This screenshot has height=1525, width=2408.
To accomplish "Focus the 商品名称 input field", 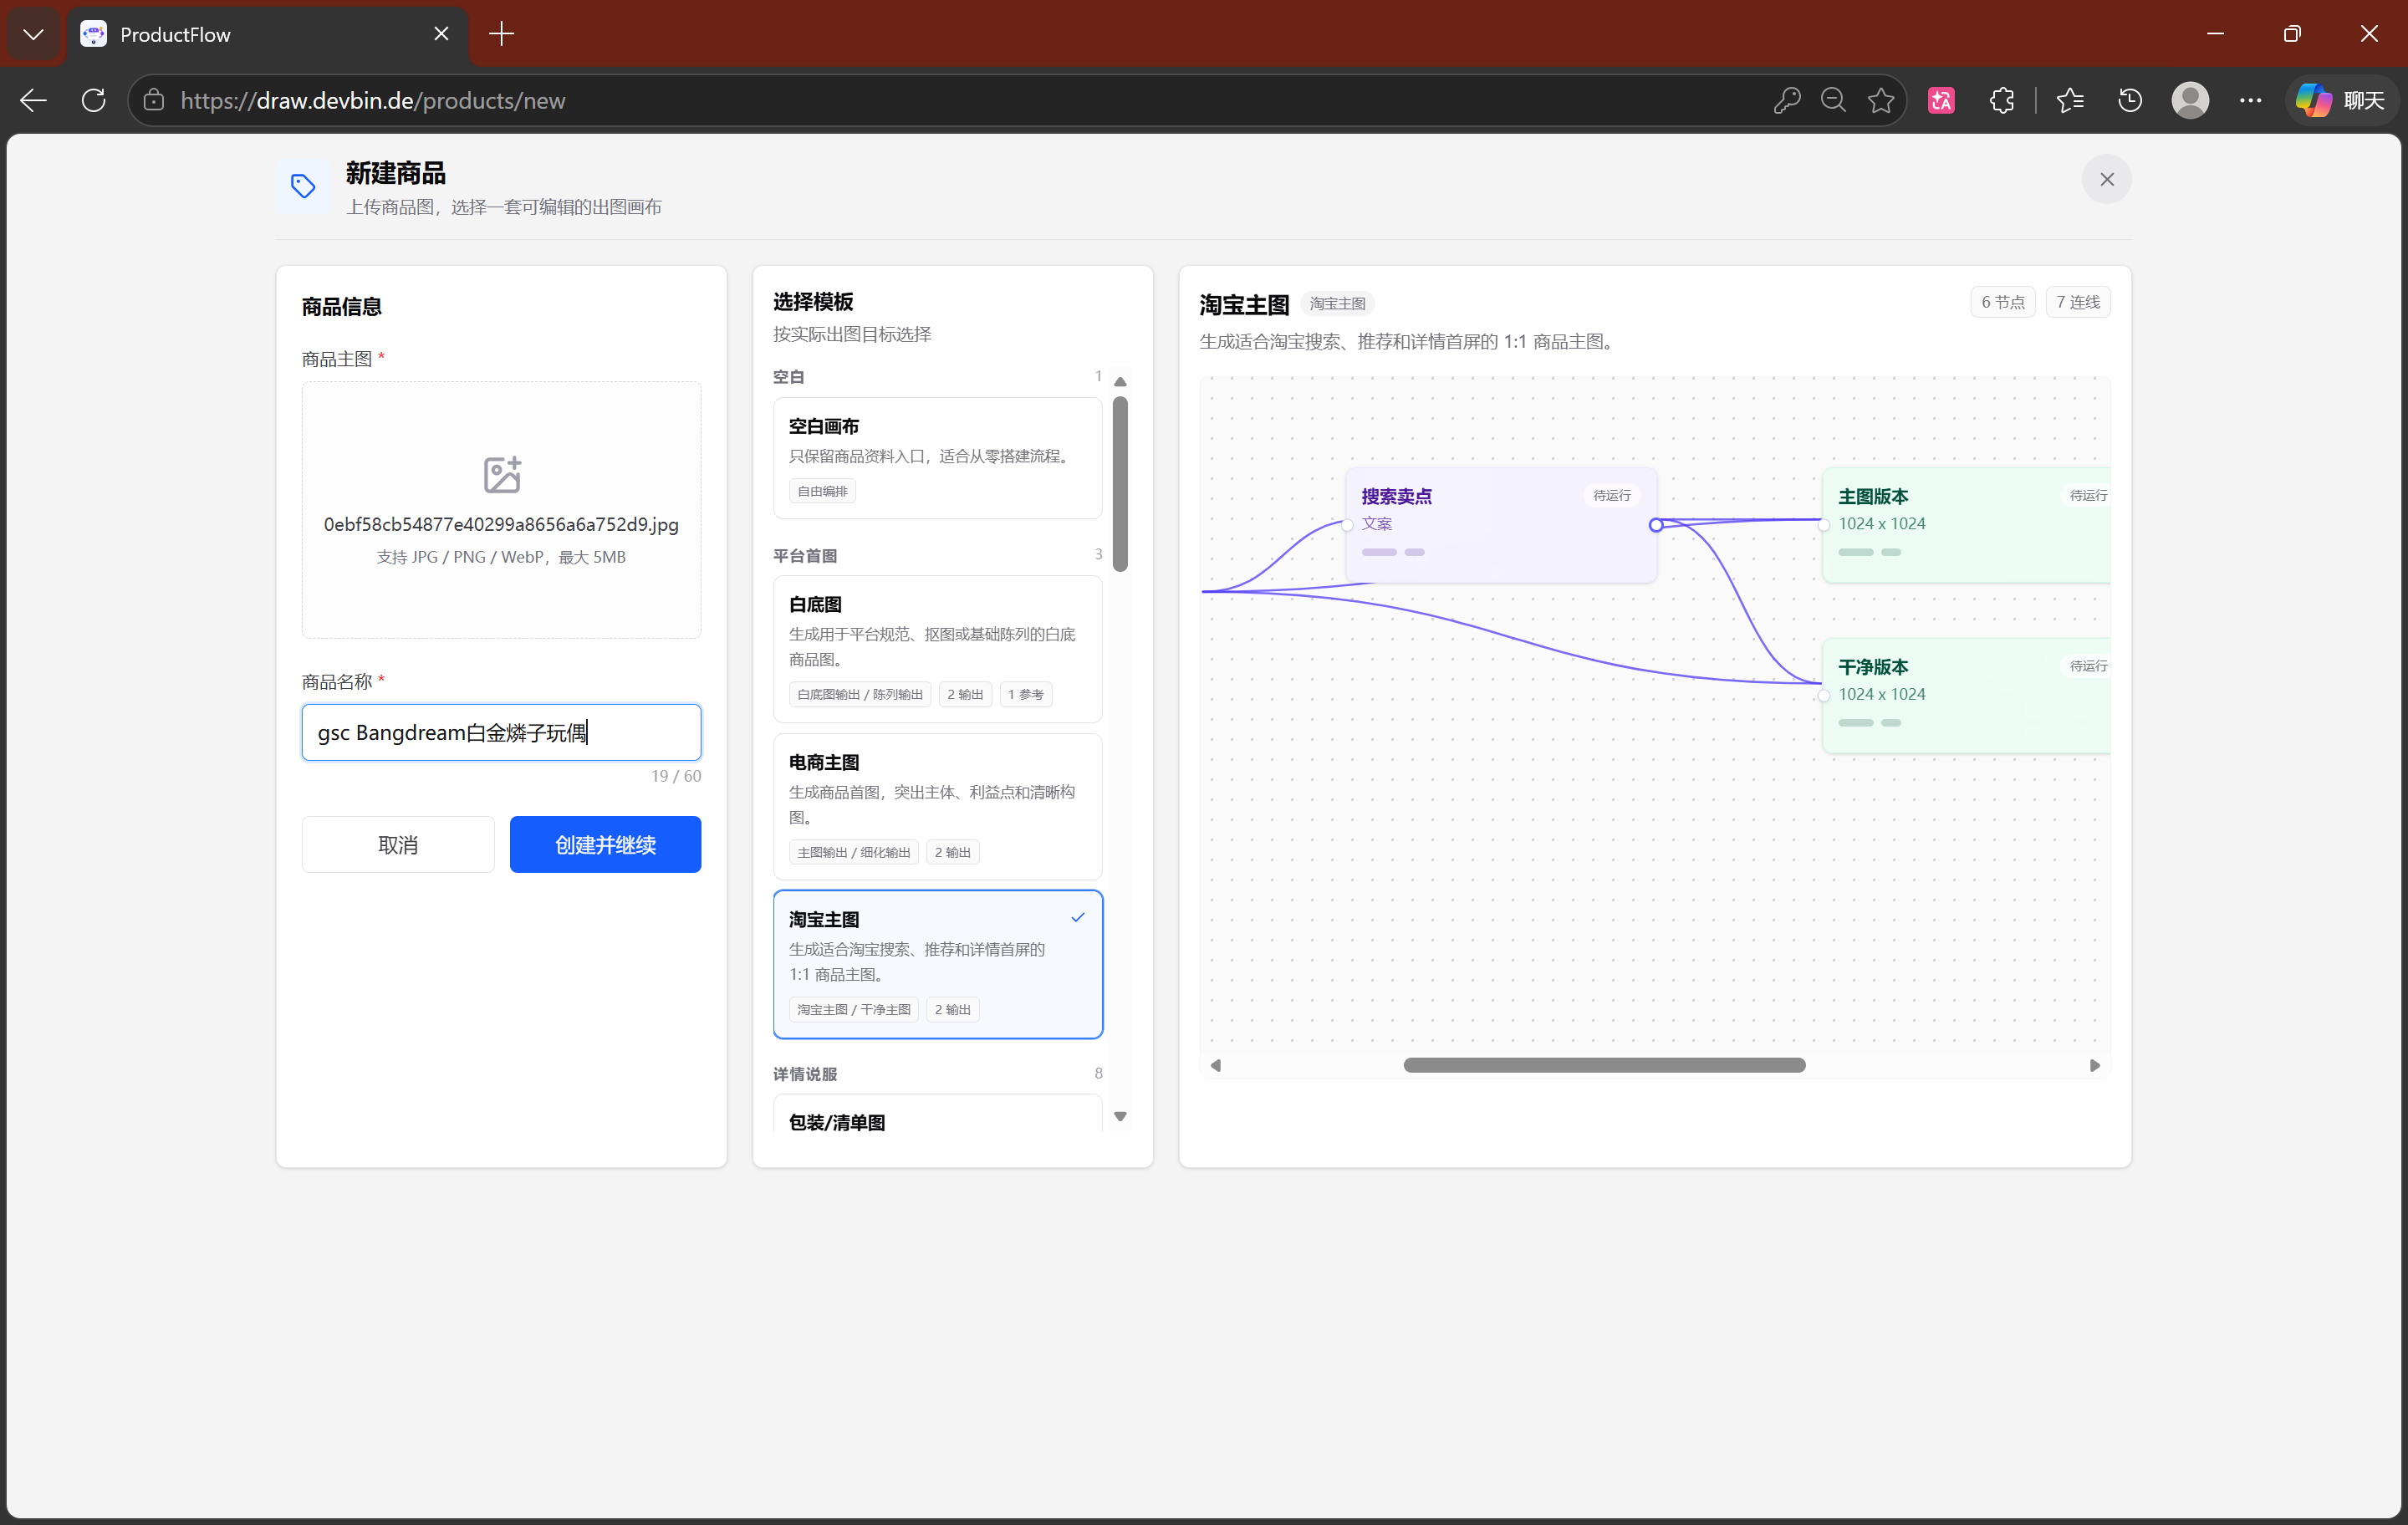I will pyautogui.click(x=501, y=732).
